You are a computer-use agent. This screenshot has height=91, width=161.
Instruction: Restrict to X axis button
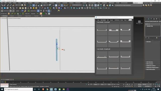pyautogui.click(x=38, y=11)
